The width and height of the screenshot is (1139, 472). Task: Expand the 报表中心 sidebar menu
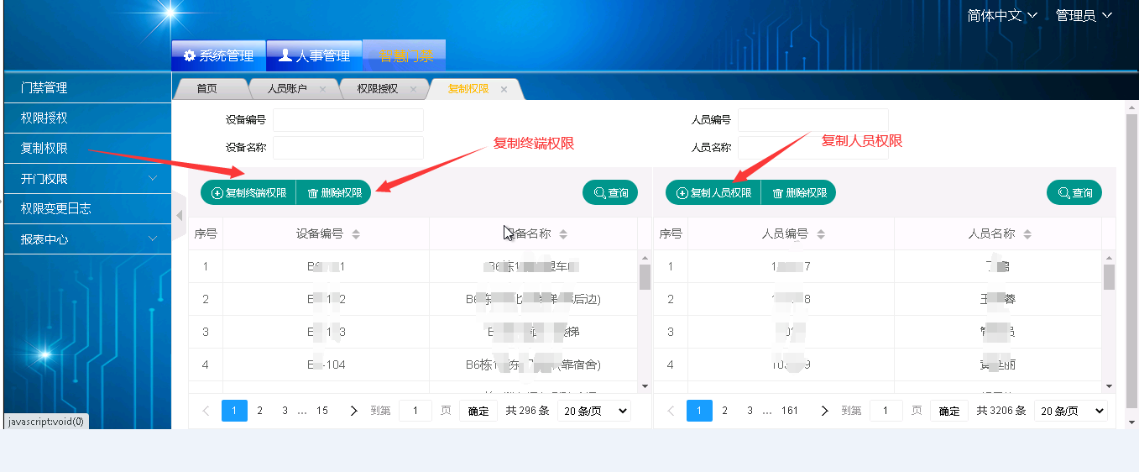[x=87, y=239]
